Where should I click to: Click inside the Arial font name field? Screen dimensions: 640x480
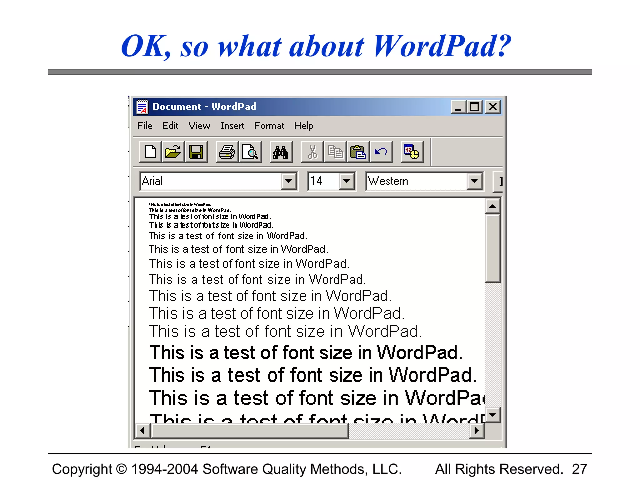click(x=211, y=181)
